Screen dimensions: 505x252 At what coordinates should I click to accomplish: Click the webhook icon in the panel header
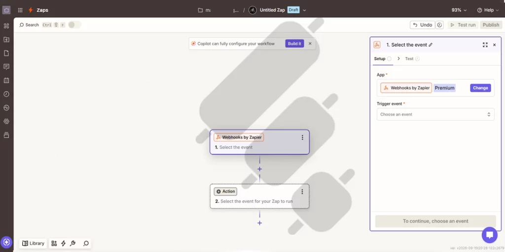377,45
